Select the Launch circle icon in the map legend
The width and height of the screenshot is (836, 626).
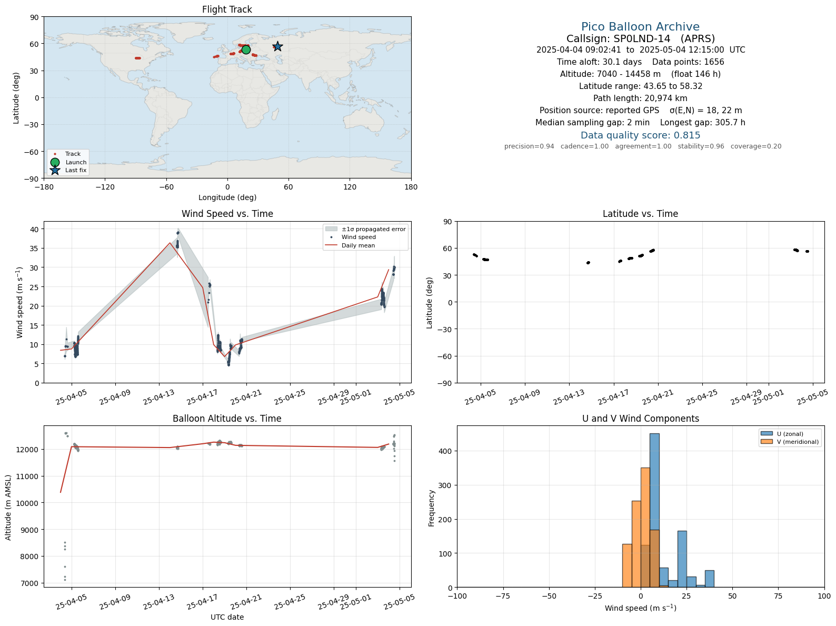[x=55, y=162]
